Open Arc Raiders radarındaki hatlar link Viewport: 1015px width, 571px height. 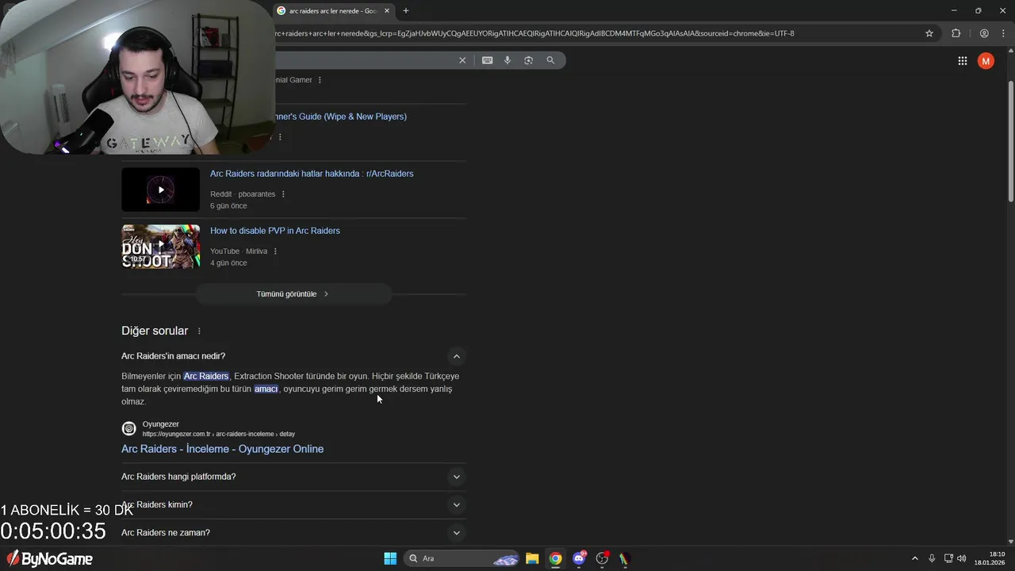[x=312, y=174]
